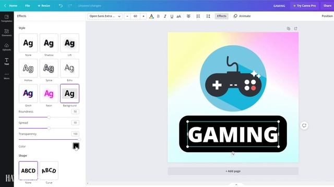Toggle uppercase aA formatting
Viewport: 334px width, 187px height.
click(178, 16)
